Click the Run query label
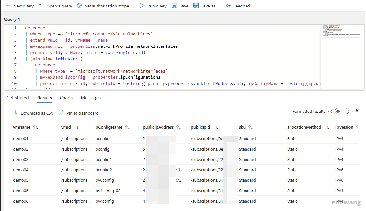 click(x=157, y=6)
